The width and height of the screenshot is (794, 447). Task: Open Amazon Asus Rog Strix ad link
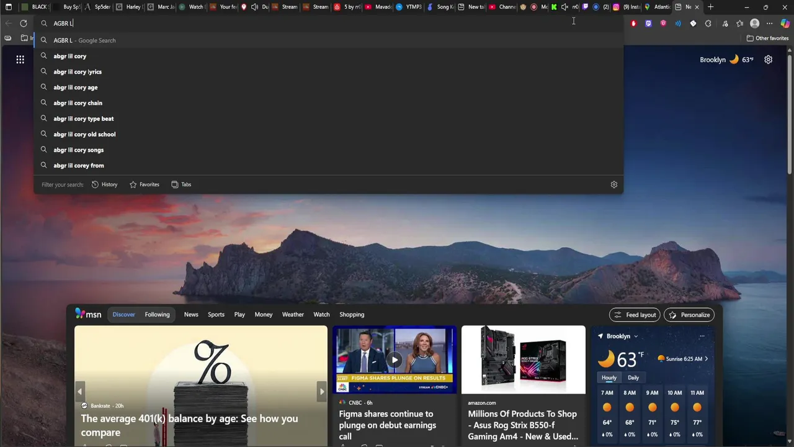point(523,425)
